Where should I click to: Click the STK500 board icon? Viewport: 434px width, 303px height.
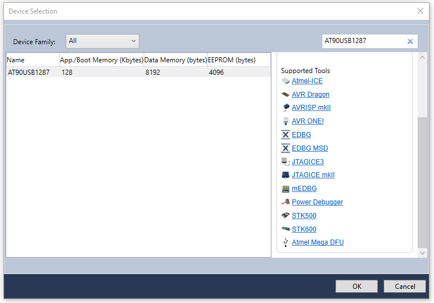(286, 216)
